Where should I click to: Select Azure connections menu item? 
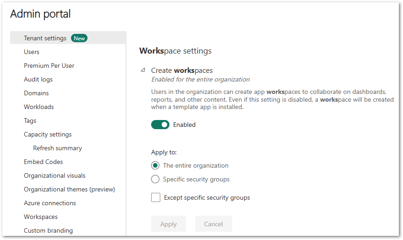(x=50, y=203)
